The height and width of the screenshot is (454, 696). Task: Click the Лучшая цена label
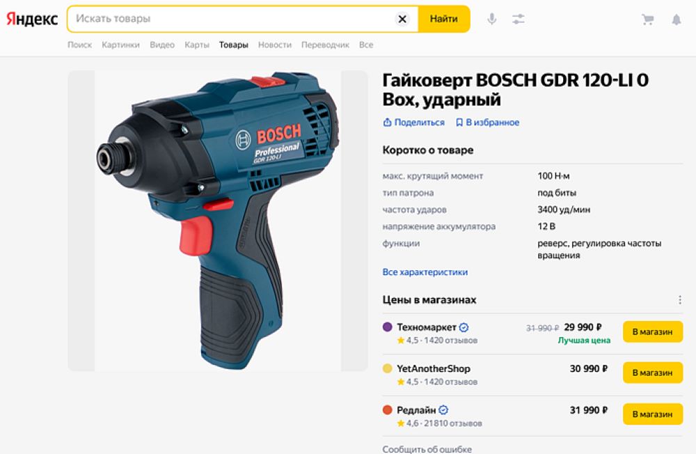pyautogui.click(x=584, y=340)
